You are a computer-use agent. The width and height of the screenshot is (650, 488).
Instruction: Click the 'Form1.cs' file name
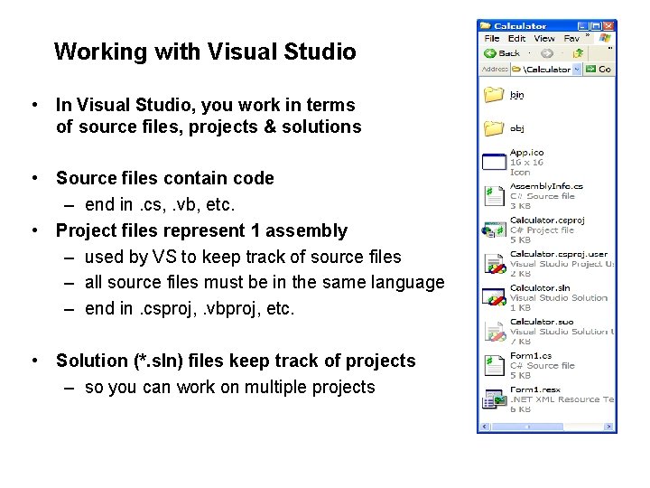tap(531, 356)
